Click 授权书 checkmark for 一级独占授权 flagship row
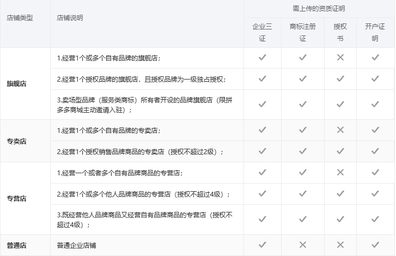Image resolution: width=396 pixels, height=256 pixels. click(x=340, y=79)
